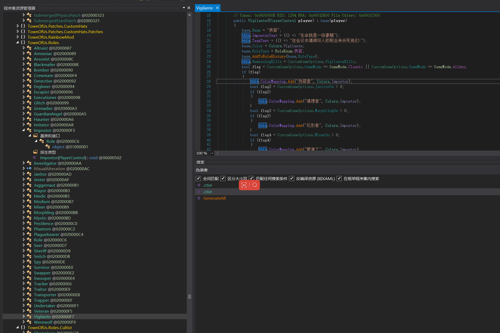Click the class icon beside Engineer

[x=29, y=86]
